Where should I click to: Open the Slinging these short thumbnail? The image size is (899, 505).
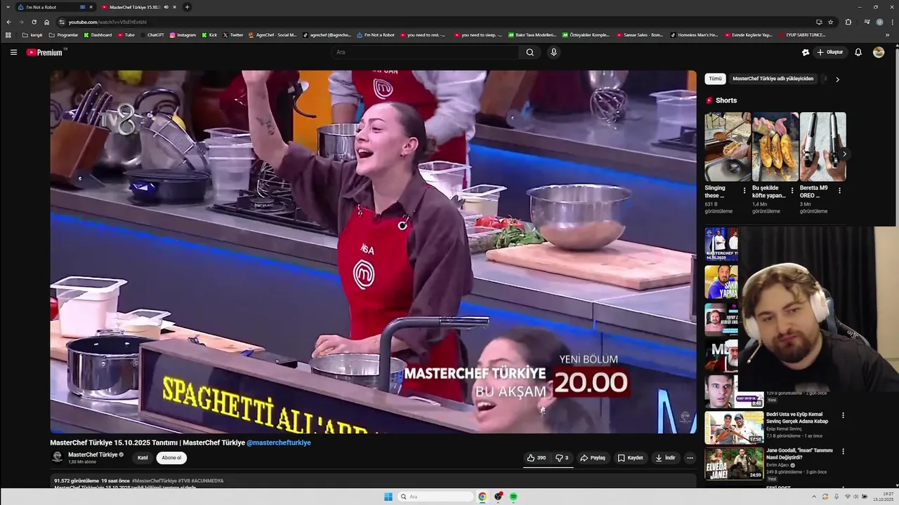[728, 147]
